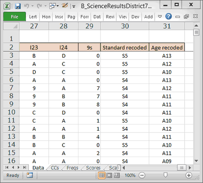The width and height of the screenshot is (203, 183).
Task: Open the Redo history dropdown arrow
Action: (x=46, y=6)
